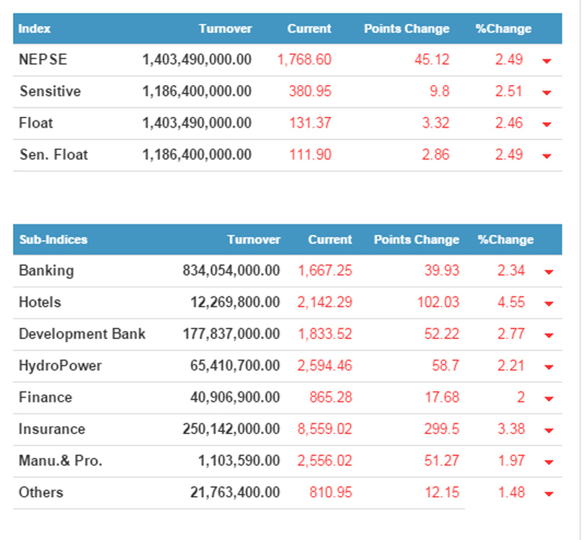Select the NEPSE index name

[x=43, y=60]
